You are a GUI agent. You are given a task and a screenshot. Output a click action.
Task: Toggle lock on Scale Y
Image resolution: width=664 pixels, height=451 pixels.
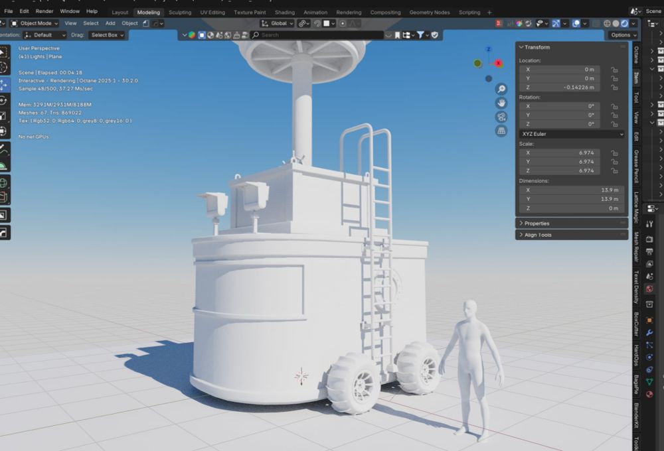click(x=614, y=162)
